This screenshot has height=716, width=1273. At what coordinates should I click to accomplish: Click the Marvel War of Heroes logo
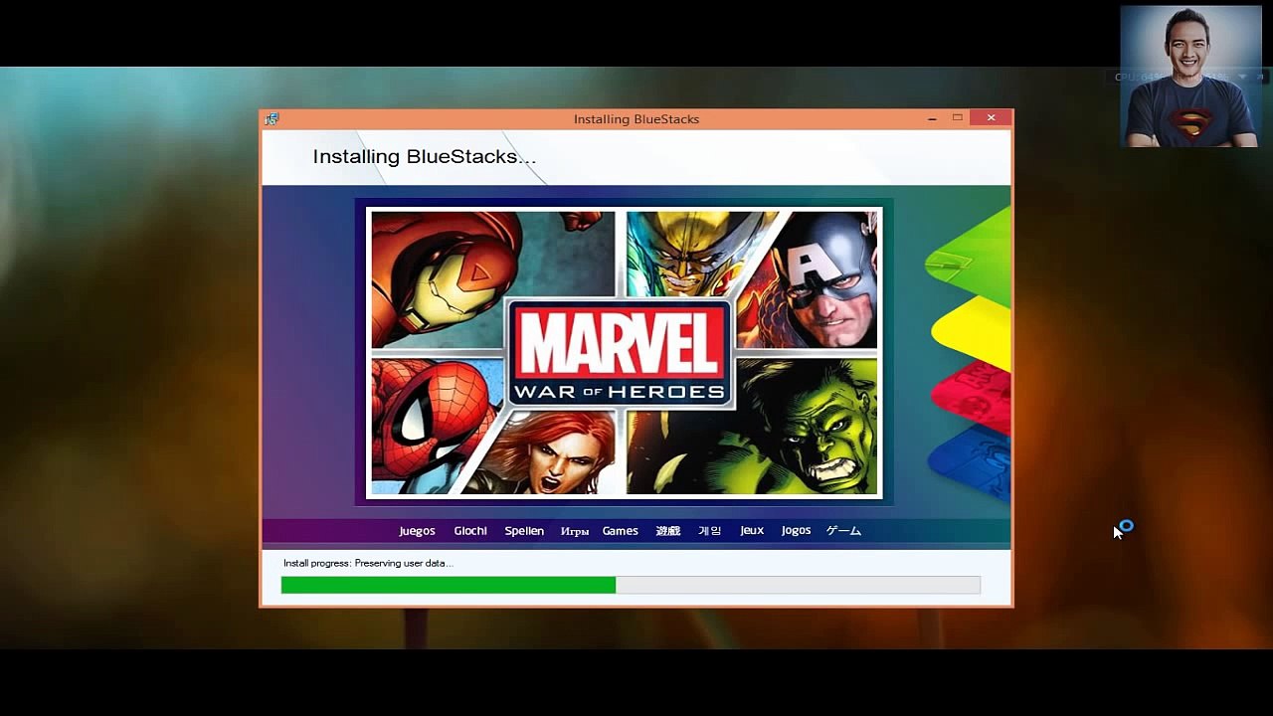point(621,353)
